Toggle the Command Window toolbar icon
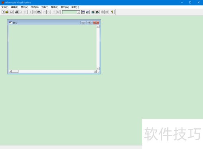This screenshot has height=149, width=203. [x=83, y=12]
